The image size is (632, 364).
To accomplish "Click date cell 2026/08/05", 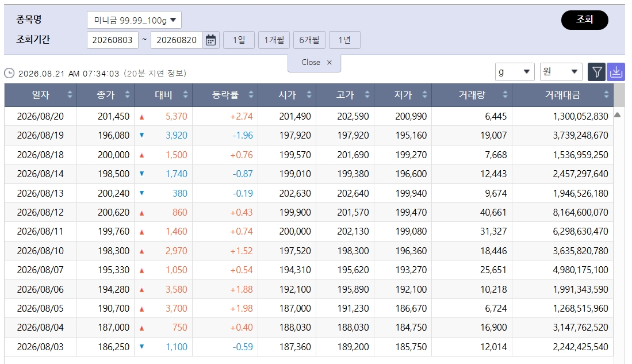I will [x=40, y=308].
